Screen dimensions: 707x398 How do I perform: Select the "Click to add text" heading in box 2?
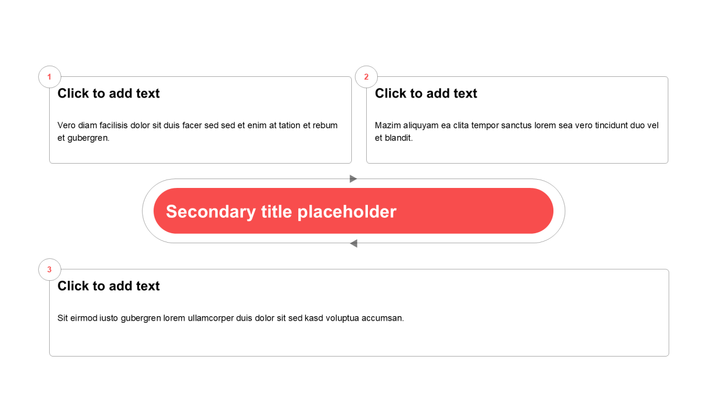click(x=426, y=93)
